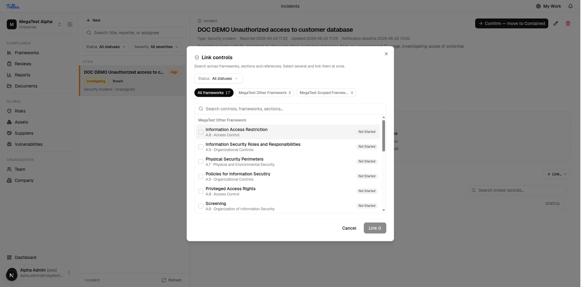The height and width of the screenshot is (287, 585).
Task: Open user options three-dot menu
Action: coord(69,273)
